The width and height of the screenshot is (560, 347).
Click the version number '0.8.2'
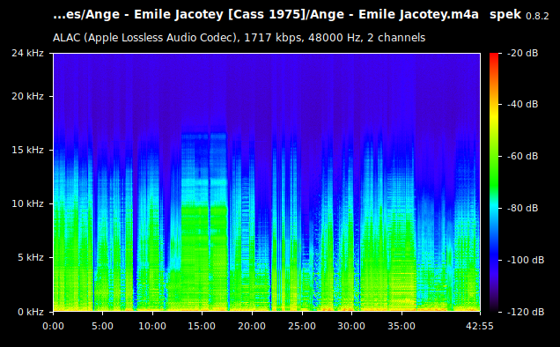[537, 16]
